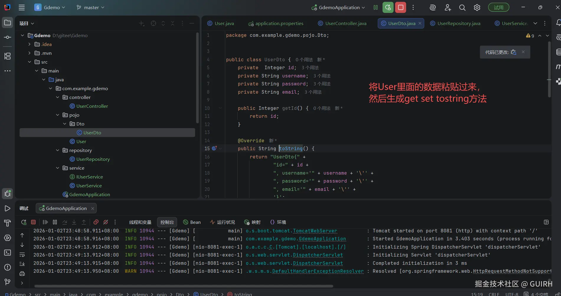561x296 pixels.
Task: Toggle scroll to end of console
Action: [x=22, y=264]
